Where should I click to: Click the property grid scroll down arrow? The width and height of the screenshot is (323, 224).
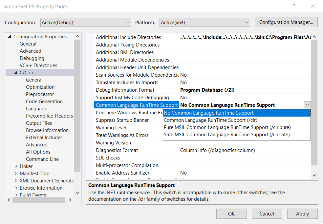(314, 175)
